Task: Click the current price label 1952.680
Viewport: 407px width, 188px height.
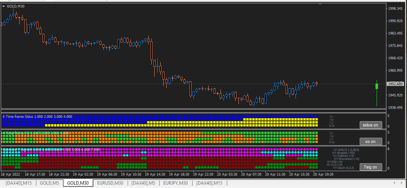Action: click(x=395, y=84)
